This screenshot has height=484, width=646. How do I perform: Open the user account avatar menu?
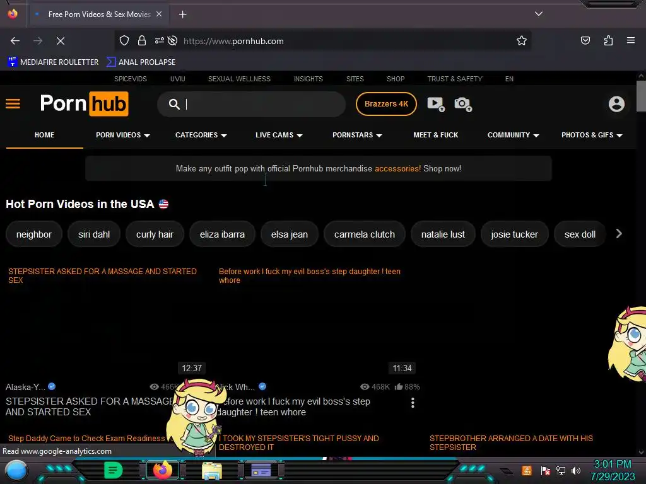click(616, 104)
